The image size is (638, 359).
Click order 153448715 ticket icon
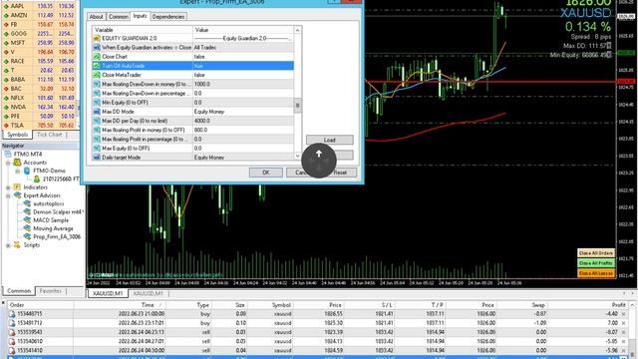tap(12, 314)
